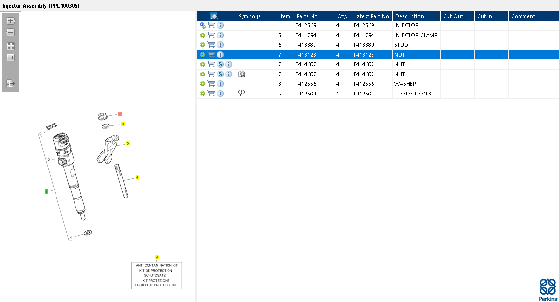
Task: Show info for the WASHER part
Action: click(x=220, y=84)
